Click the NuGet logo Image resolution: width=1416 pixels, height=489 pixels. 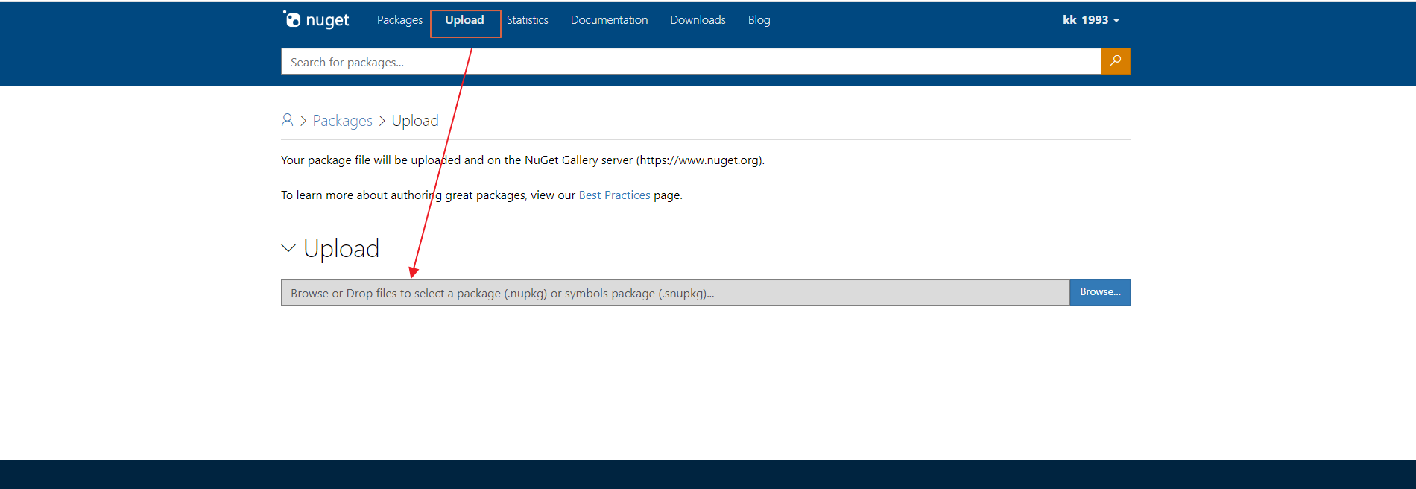[316, 20]
